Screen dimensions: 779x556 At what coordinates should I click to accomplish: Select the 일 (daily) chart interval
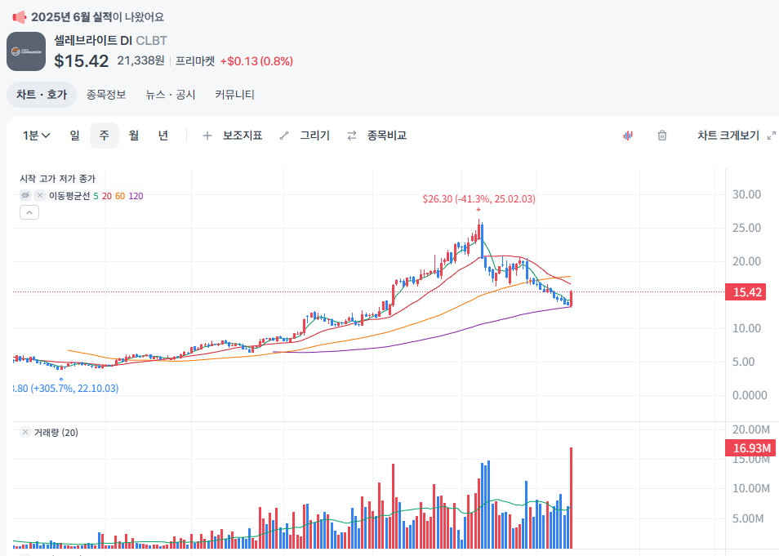point(75,136)
